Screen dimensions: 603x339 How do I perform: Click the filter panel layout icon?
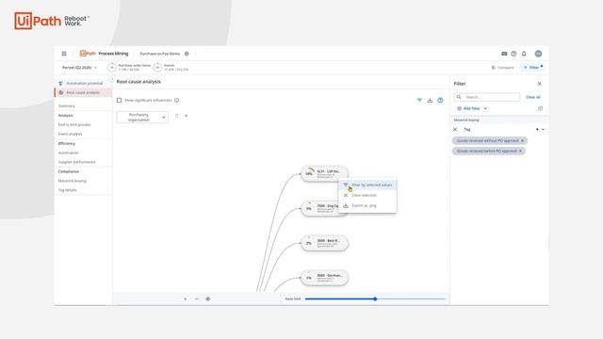pyautogui.click(x=540, y=108)
